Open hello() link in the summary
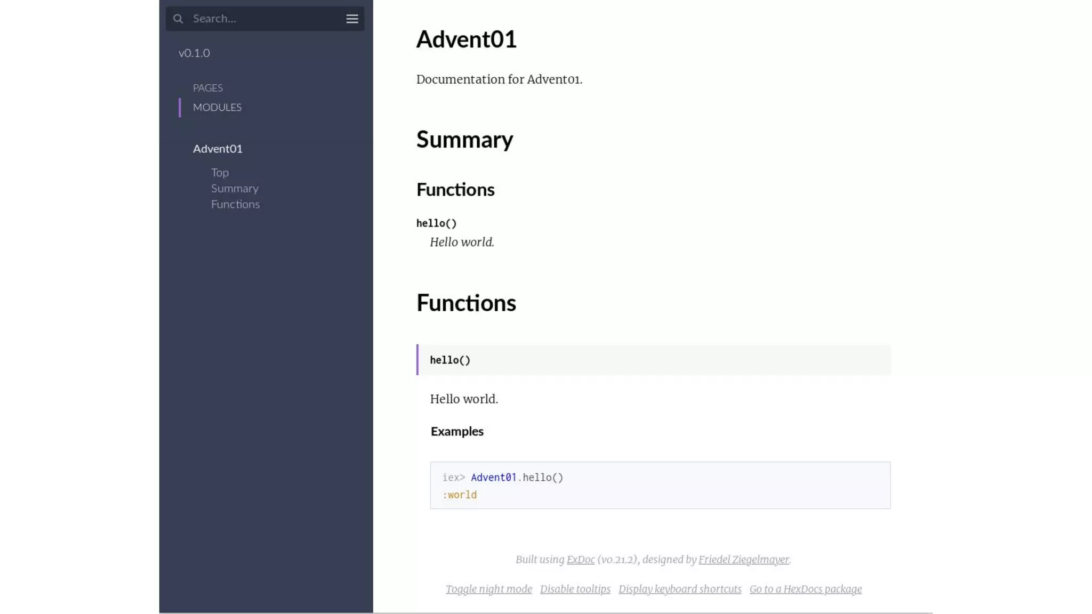Viewport: 1092px width, 614px height. tap(436, 223)
